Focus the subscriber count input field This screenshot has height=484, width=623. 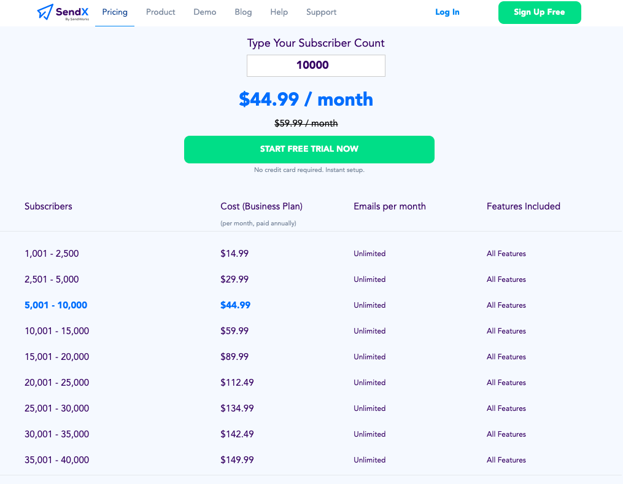click(x=315, y=66)
